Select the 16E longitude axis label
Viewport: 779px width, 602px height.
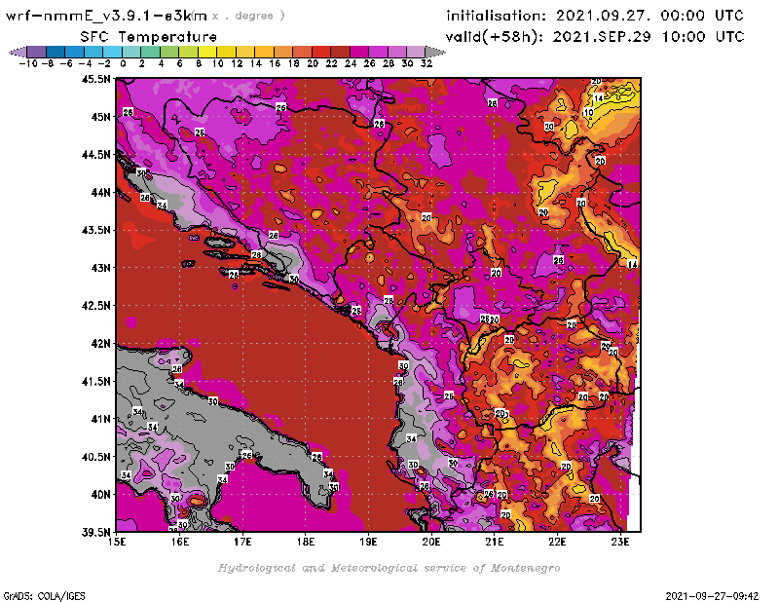[x=180, y=542]
